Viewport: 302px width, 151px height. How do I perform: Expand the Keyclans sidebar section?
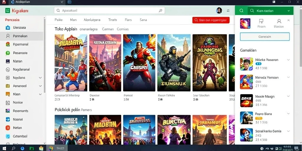point(40,78)
